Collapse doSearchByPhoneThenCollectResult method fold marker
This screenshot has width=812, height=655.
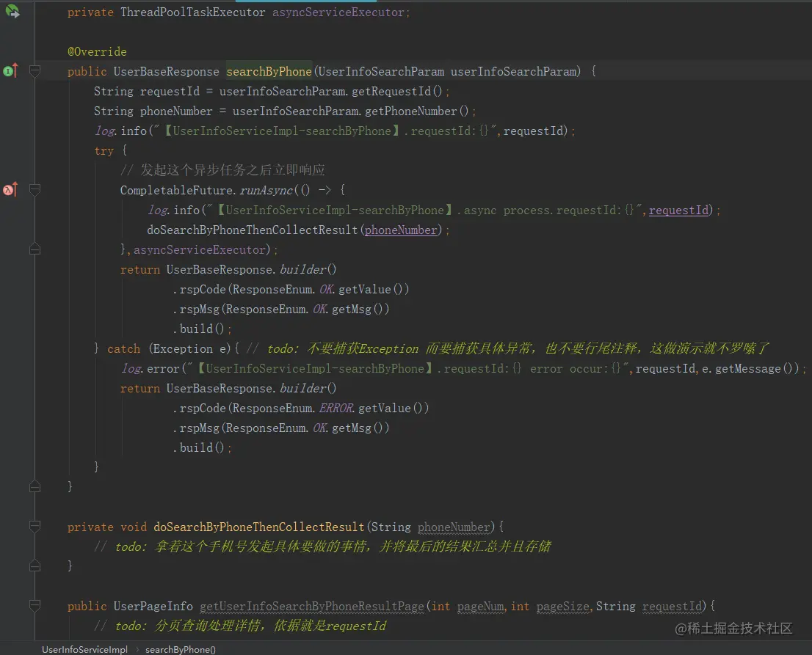coord(35,526)
